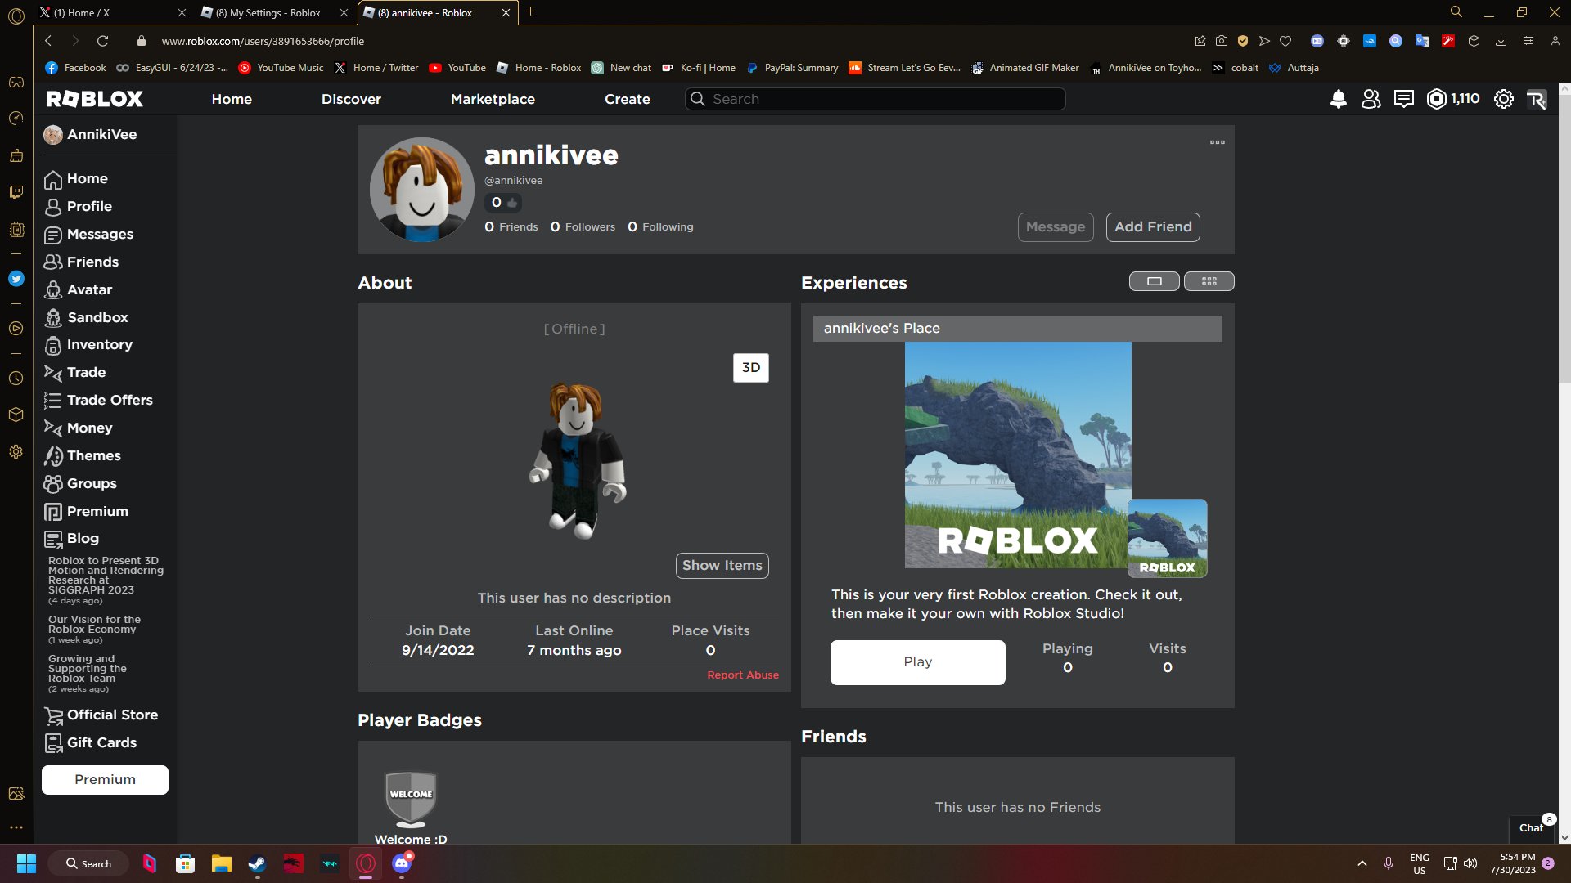Select the Groups icon in sidebar
Image resolution: width=1571 pixels, height=883 pixels.
click(x=53, y=483)
